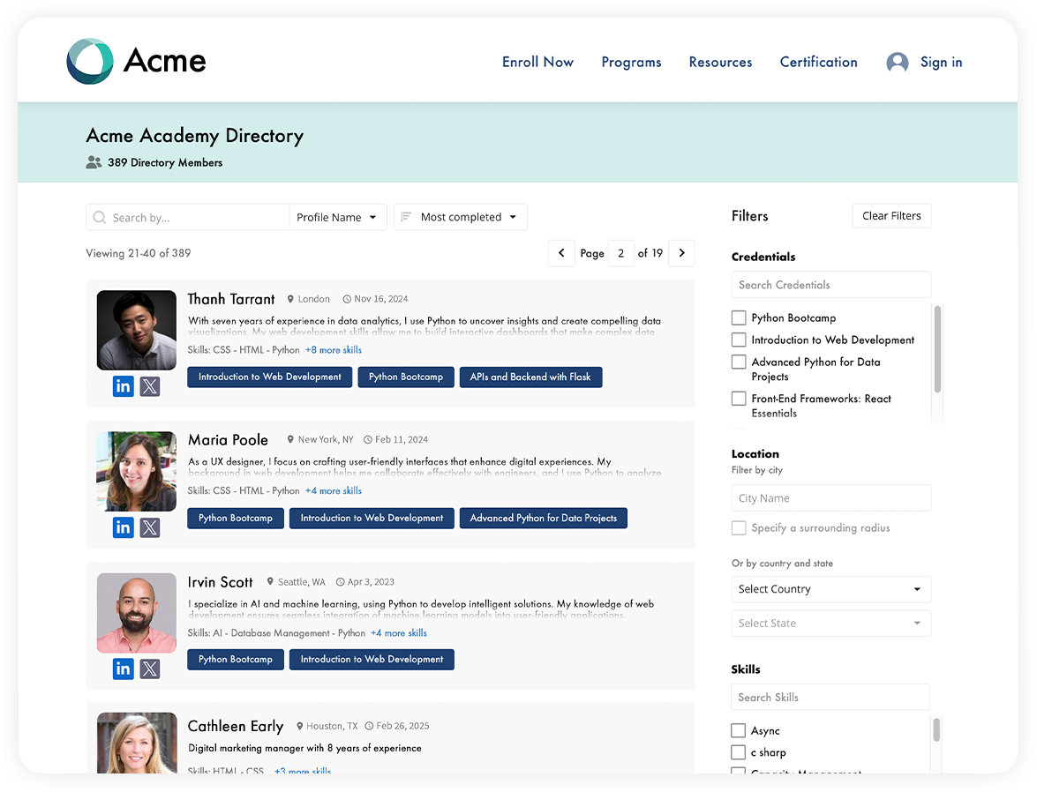Screen dimensions: 1037x792
Task: Click the location pin next to London
Action: pos(290,299)
